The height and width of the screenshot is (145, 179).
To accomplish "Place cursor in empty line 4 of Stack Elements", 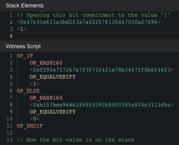I will tap(98, 36).
